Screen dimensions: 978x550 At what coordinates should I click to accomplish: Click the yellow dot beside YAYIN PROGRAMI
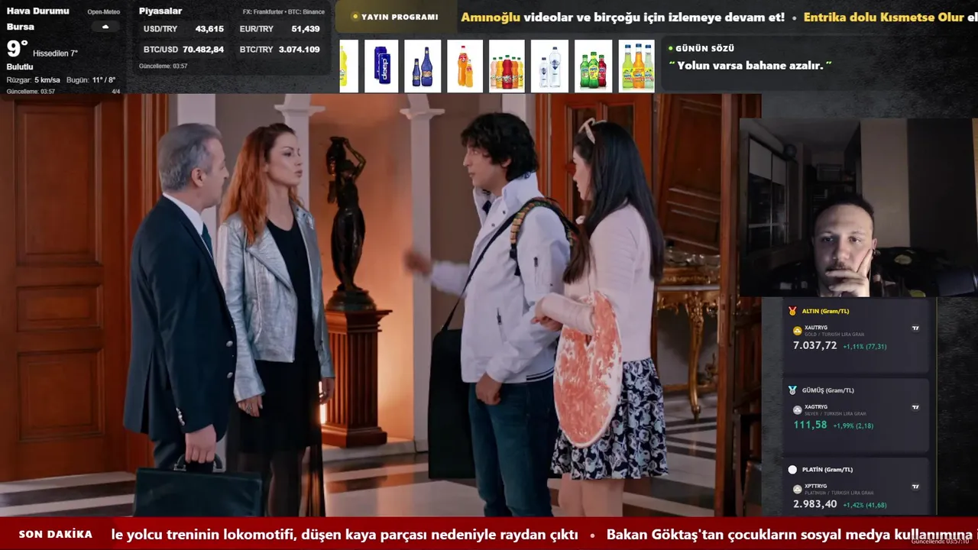tap(355, 17)
